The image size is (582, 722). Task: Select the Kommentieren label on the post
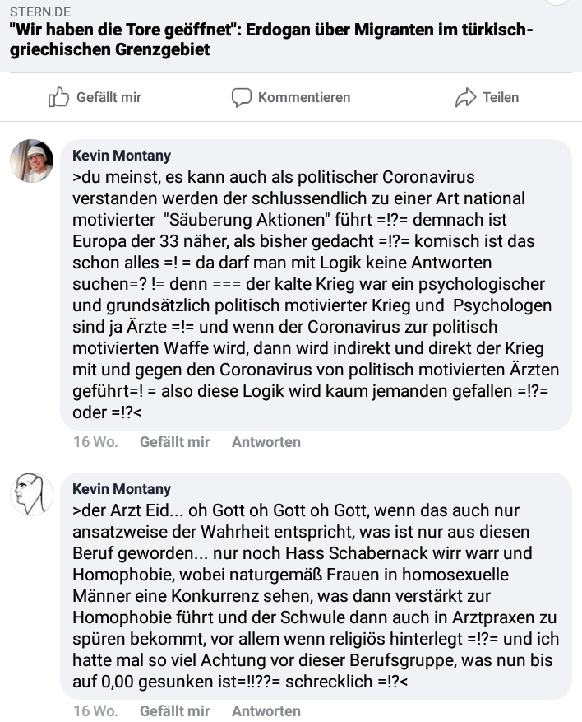tap(304, 97)
